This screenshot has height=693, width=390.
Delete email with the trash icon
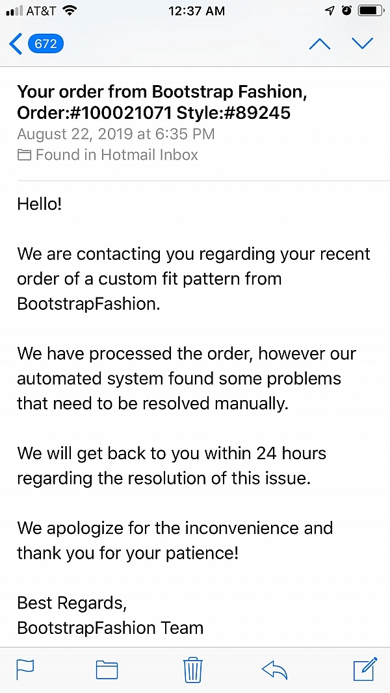(193, 669)
